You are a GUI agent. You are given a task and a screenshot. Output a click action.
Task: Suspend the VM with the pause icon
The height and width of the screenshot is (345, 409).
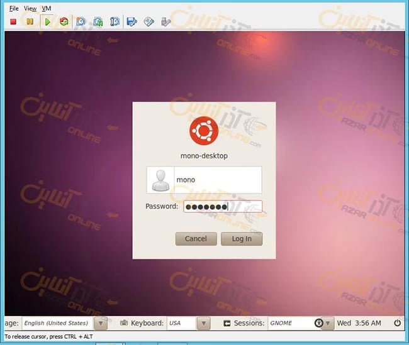tap(30, 21)
